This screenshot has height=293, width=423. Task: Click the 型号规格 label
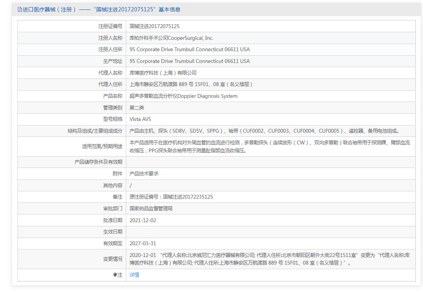pyautogui.click(x=113, y=119)
